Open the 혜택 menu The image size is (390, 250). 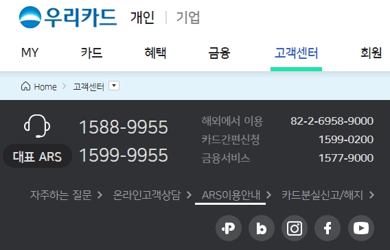[155, 53]
